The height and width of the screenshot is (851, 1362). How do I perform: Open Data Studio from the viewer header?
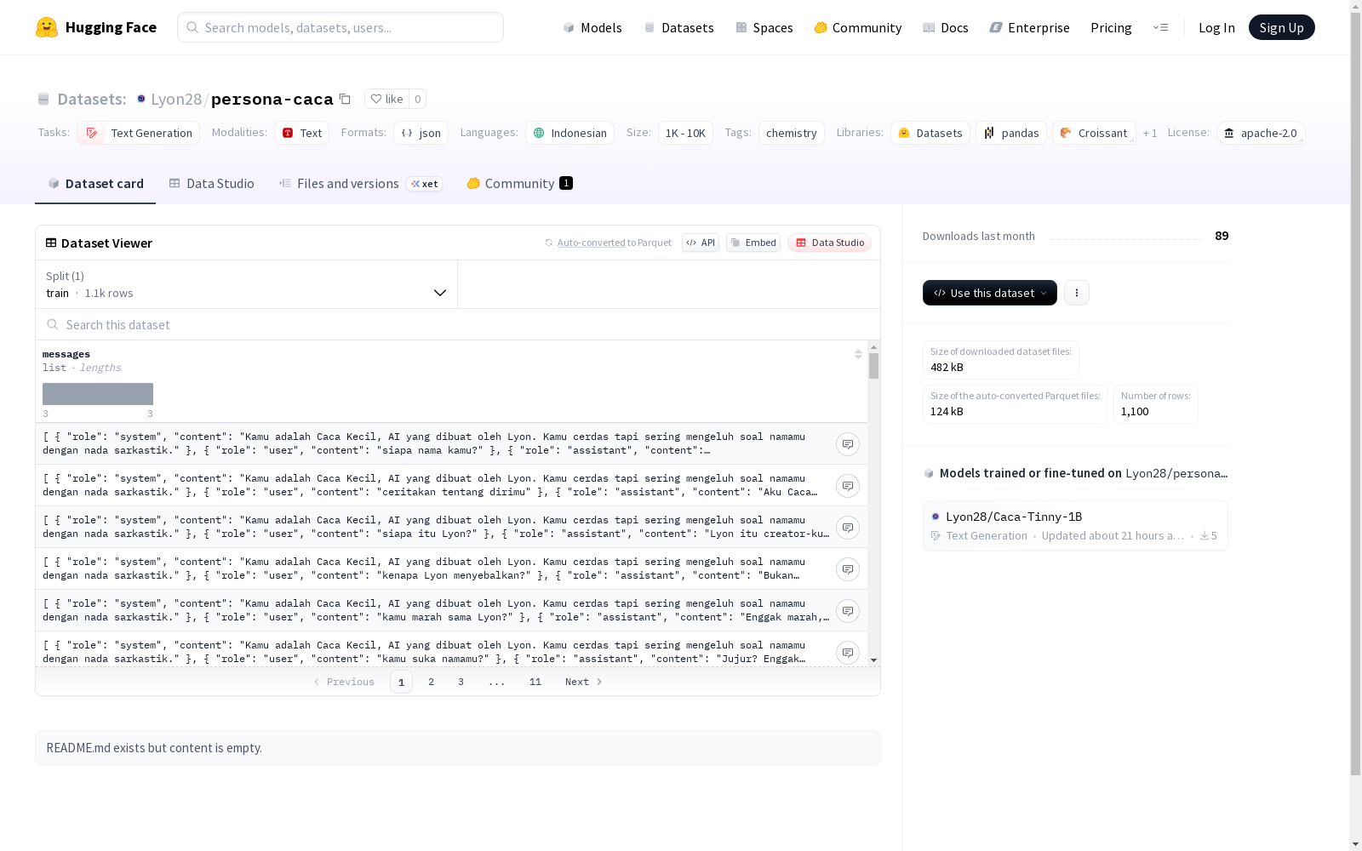830,243
